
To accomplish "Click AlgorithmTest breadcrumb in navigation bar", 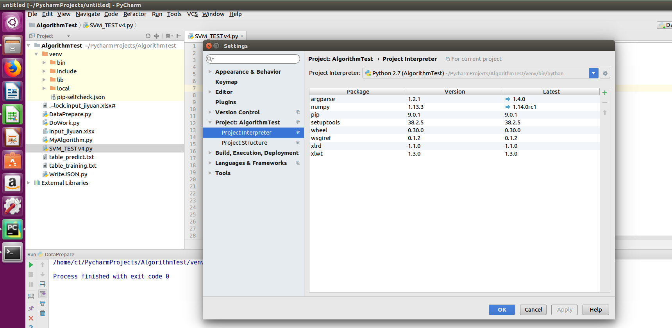I will [54, 25].
